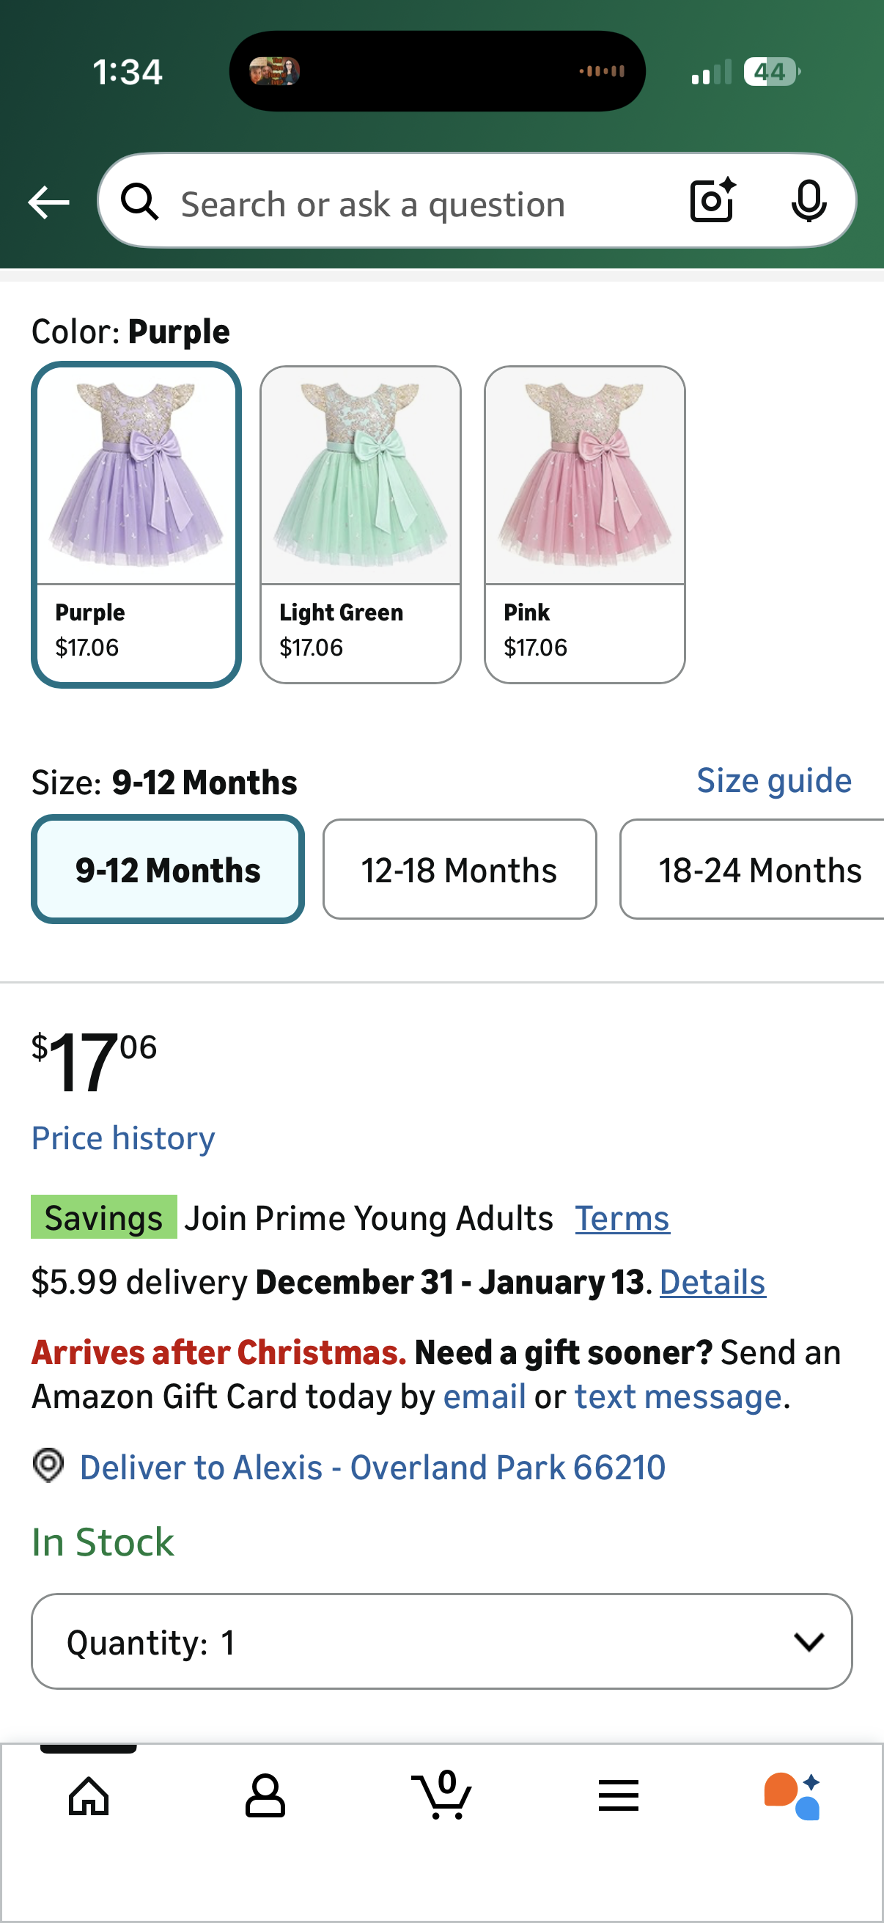Expand the Quantity dropdown

coord(441,1641)
